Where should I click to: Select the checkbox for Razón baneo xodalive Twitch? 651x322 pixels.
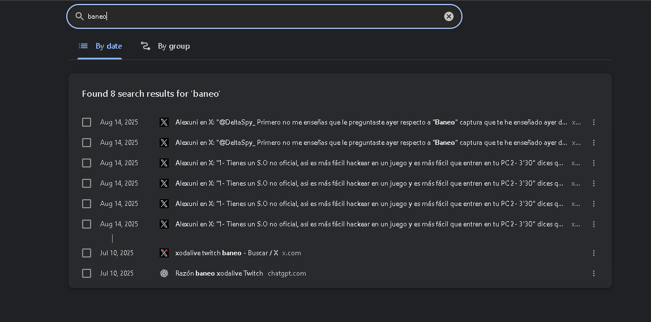[x=87, y=273]
